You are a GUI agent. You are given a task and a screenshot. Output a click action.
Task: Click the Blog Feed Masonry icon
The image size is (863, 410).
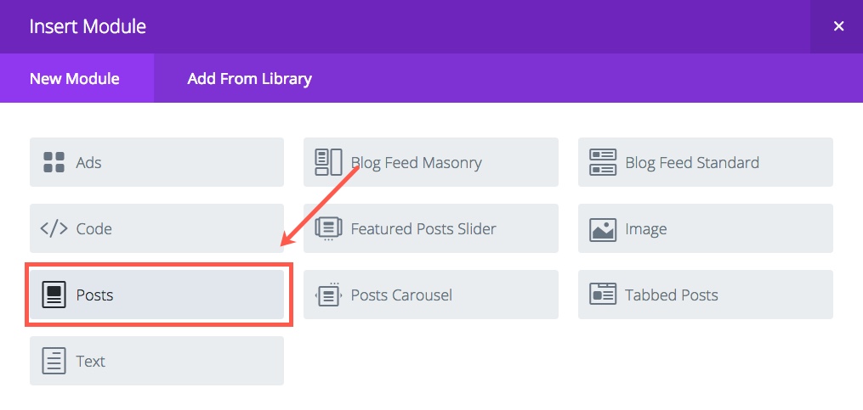[x=328, y=162]
